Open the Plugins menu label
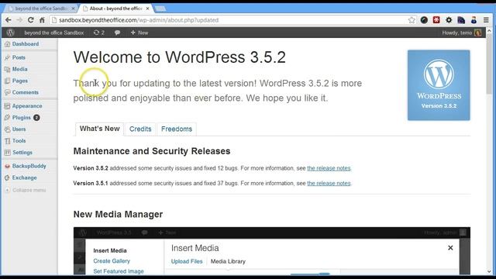The width and height of the screenshot is (496, 279). [x=22, y=118]
